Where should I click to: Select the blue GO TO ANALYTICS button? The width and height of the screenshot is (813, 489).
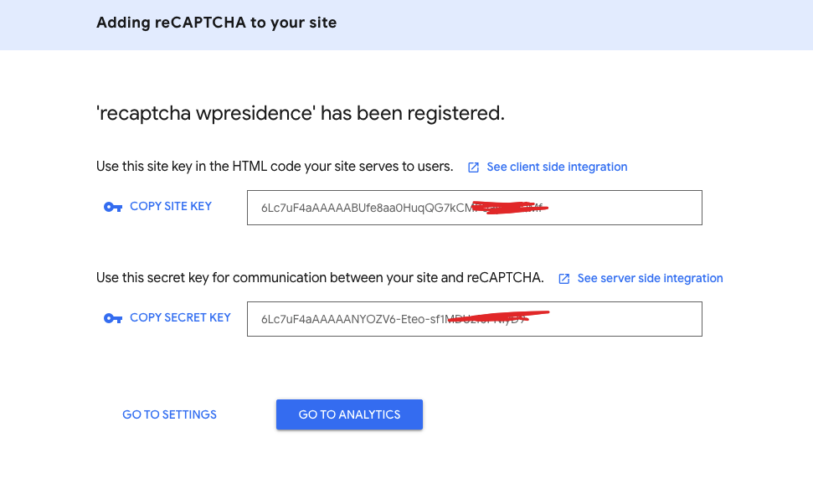coord(349,414)
